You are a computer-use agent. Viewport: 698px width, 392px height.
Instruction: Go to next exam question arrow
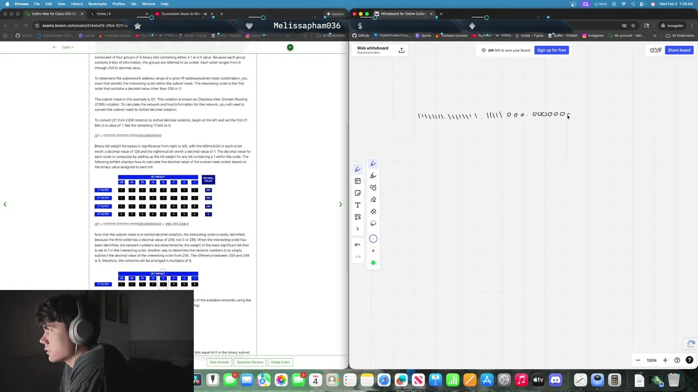click(x=340, y=205)
